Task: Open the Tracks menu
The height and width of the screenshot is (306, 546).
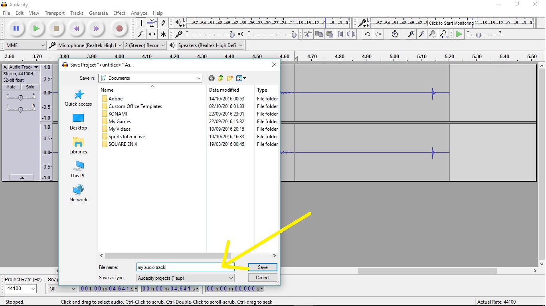Action: click(77, 13)
